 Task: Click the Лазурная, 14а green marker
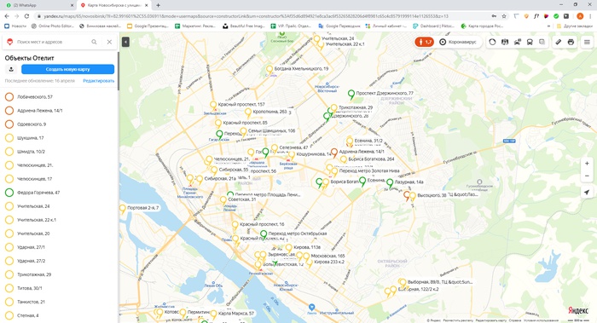(x=390, y=183)
